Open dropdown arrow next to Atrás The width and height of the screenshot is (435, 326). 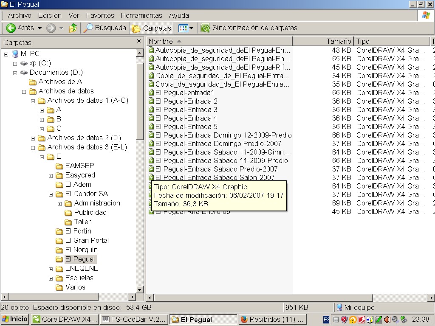pos(40,28)
